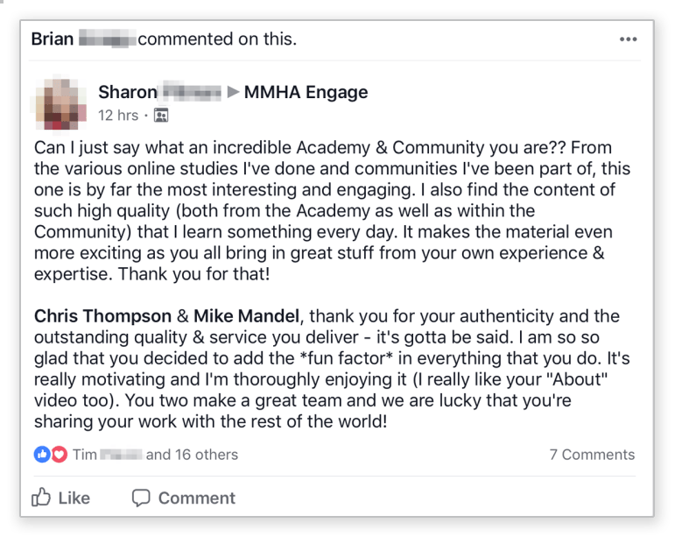Click the thumbs-up outline Like icon

[x=41, y=497]
